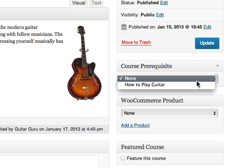This screenshot has height=168, width=227.
Task: Edit the Published on date
Action: click(207, 27)
